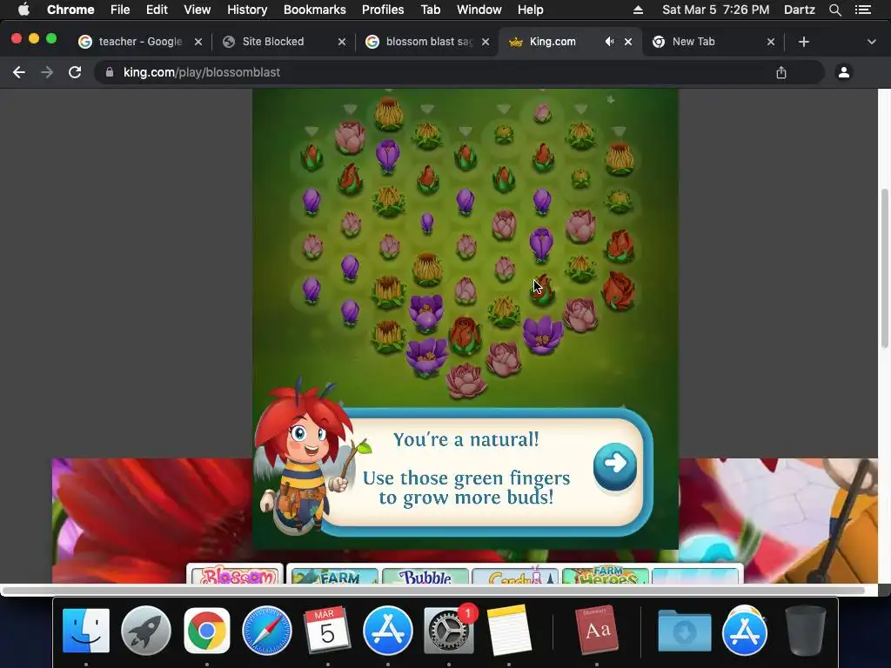This screenshot has width=891, height=668.
Task: Close the King.com tab
Action: point(628,42)
